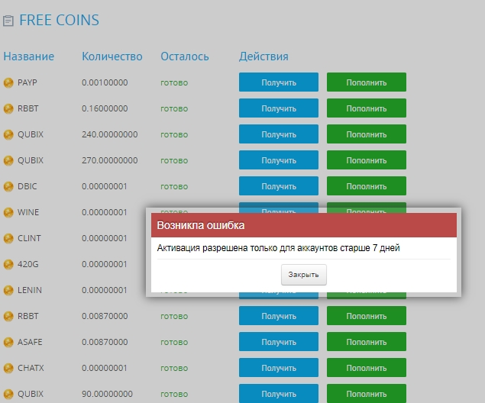485x403 pixels.
Task: Click ASAFE amount 0.00870000
Action: tap(105, 342)
